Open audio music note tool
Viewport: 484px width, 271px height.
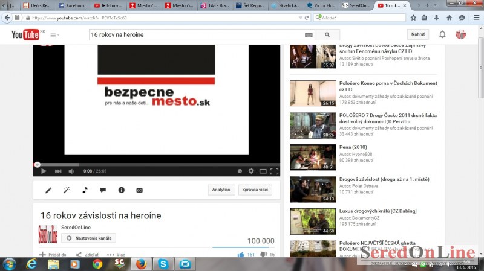(x=85, y=190)
